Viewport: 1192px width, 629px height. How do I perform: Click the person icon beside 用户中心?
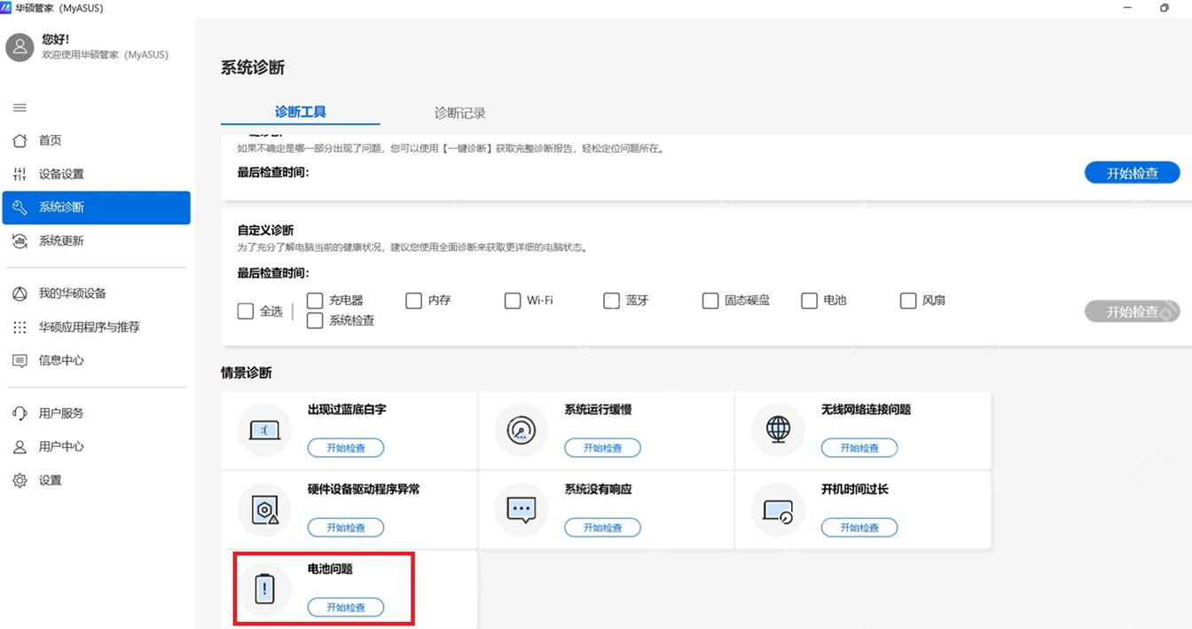20,447
